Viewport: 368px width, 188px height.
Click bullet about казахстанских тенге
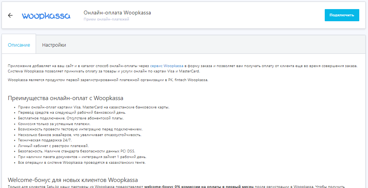click(x=82, y=163)
